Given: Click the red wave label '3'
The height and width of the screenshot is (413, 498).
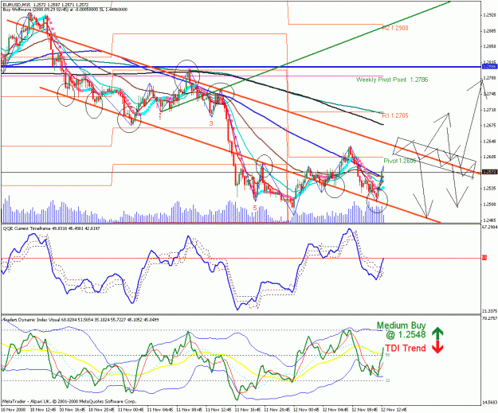Looking at the screenshot, I should coord(211,123).
